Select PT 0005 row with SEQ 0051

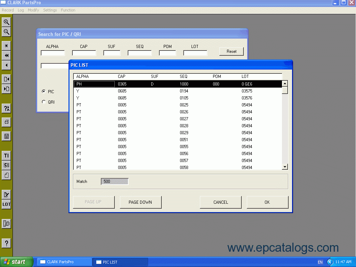tap(178, 140)
